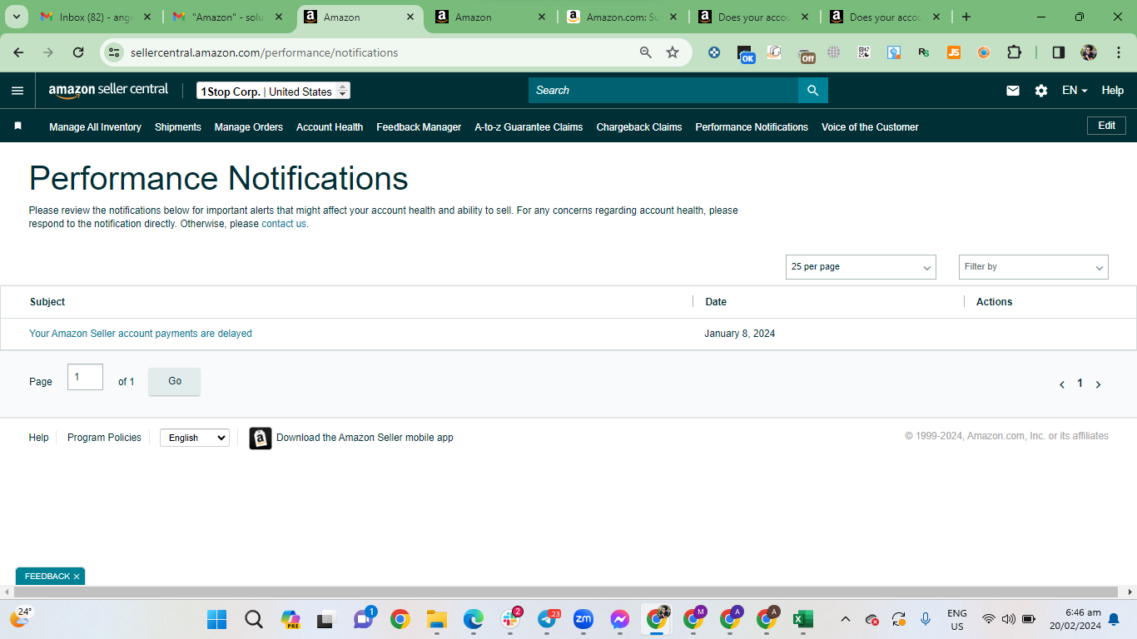The width and height of the screenshot is (1137, 639).
Task: Open the 1Stop Corp. United States account switcher
Action: click(x=273, y=91)
